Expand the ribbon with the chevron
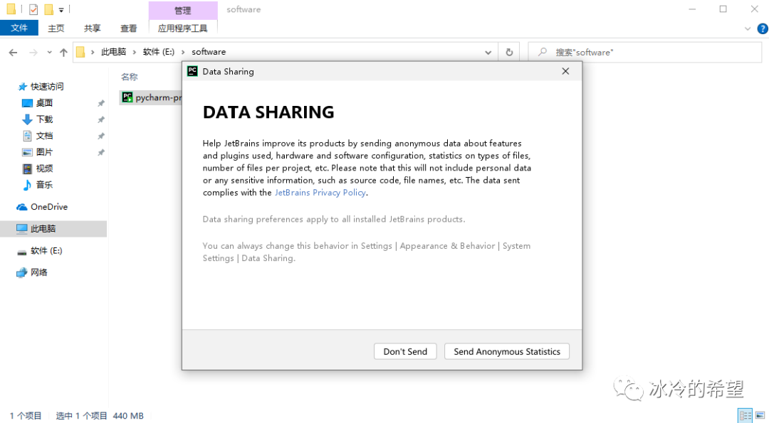 click(748, 28)
